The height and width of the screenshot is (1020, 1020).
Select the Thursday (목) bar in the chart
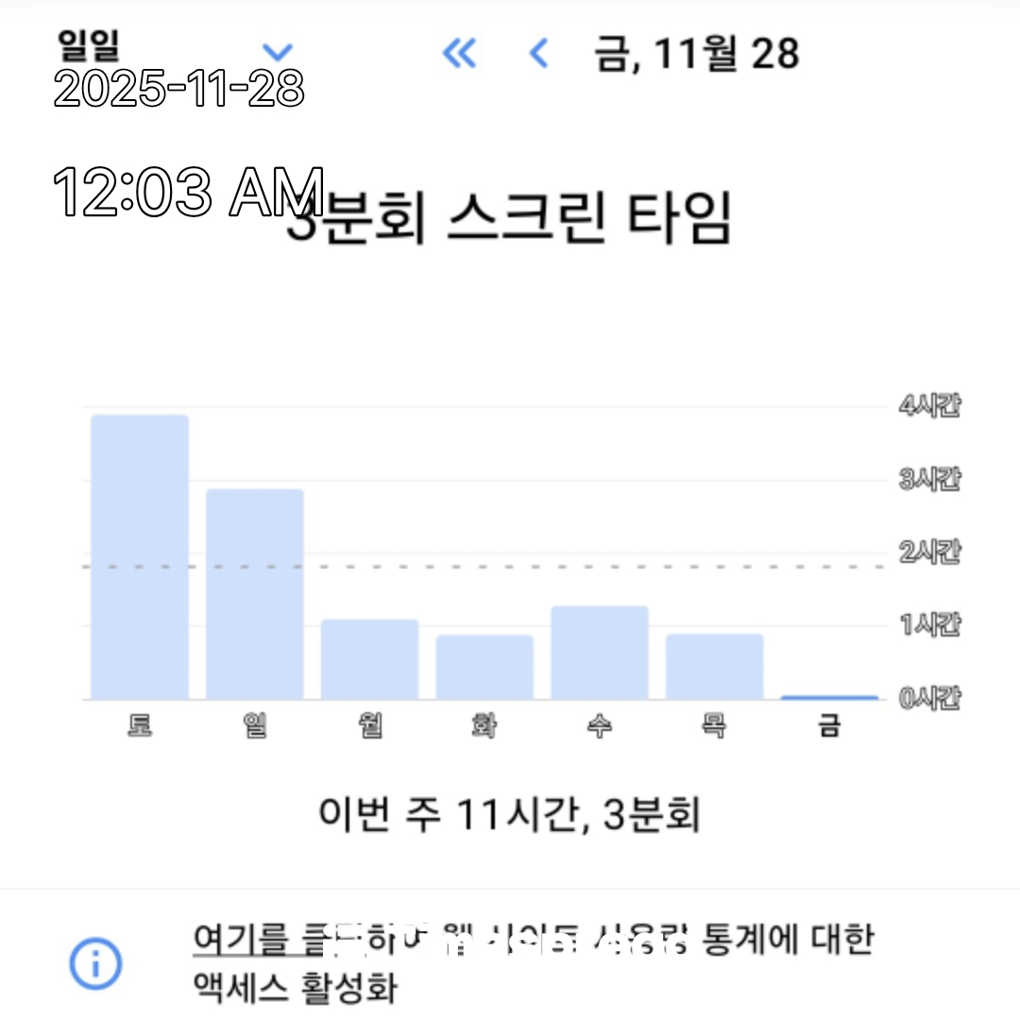[x=714, y=667]
